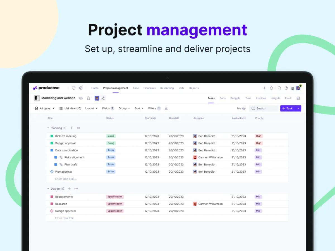
Task: Toggle the Research status square
Action: pos(52,204)
